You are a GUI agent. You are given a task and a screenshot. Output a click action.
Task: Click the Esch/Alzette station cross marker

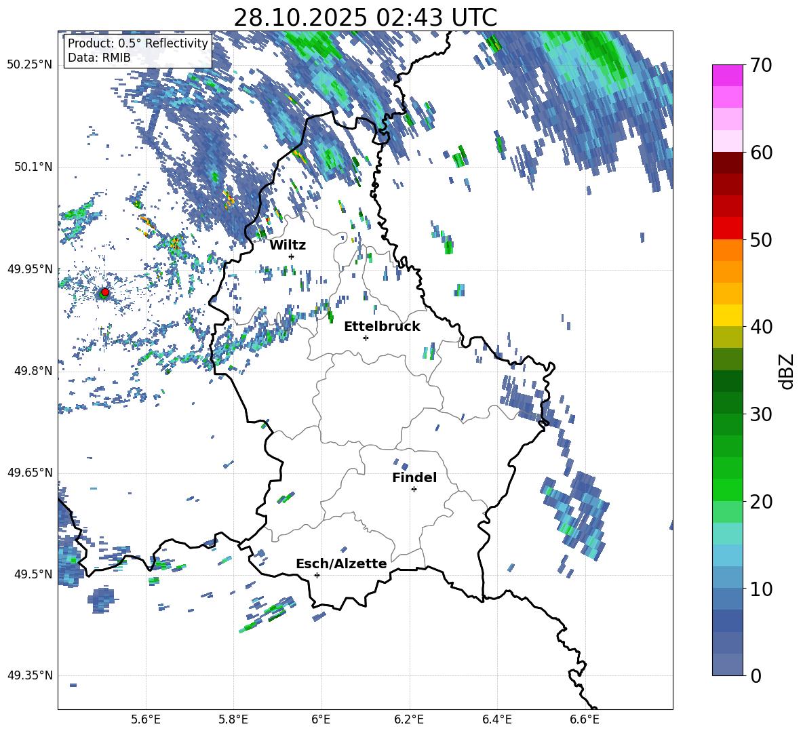click(x=317, y=575)
